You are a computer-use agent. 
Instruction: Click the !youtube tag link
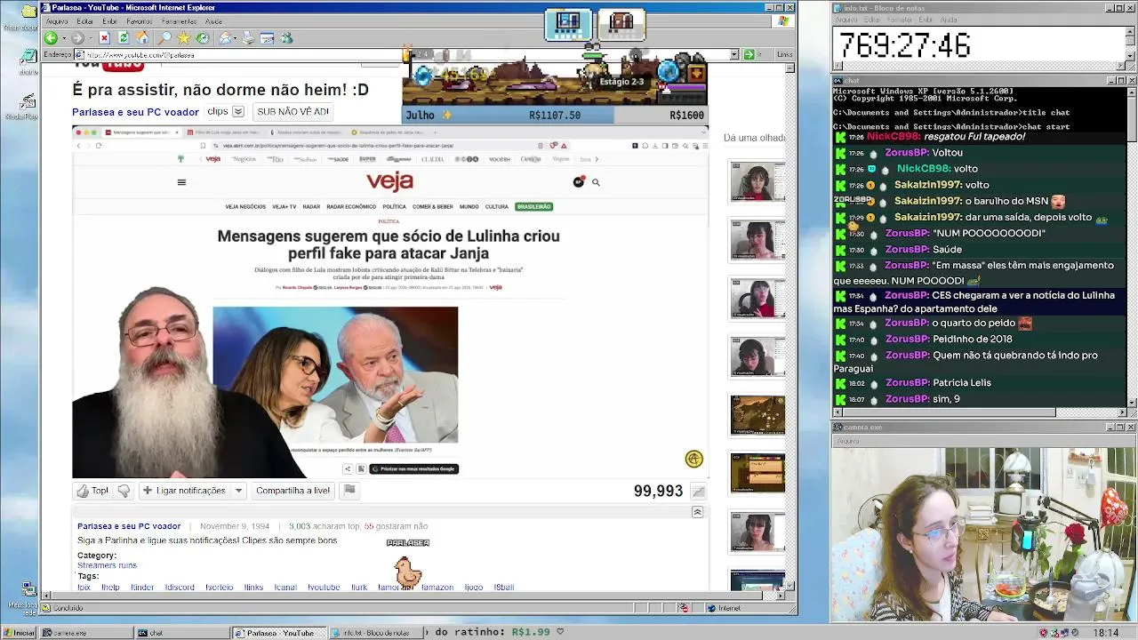tap(324, 587)
